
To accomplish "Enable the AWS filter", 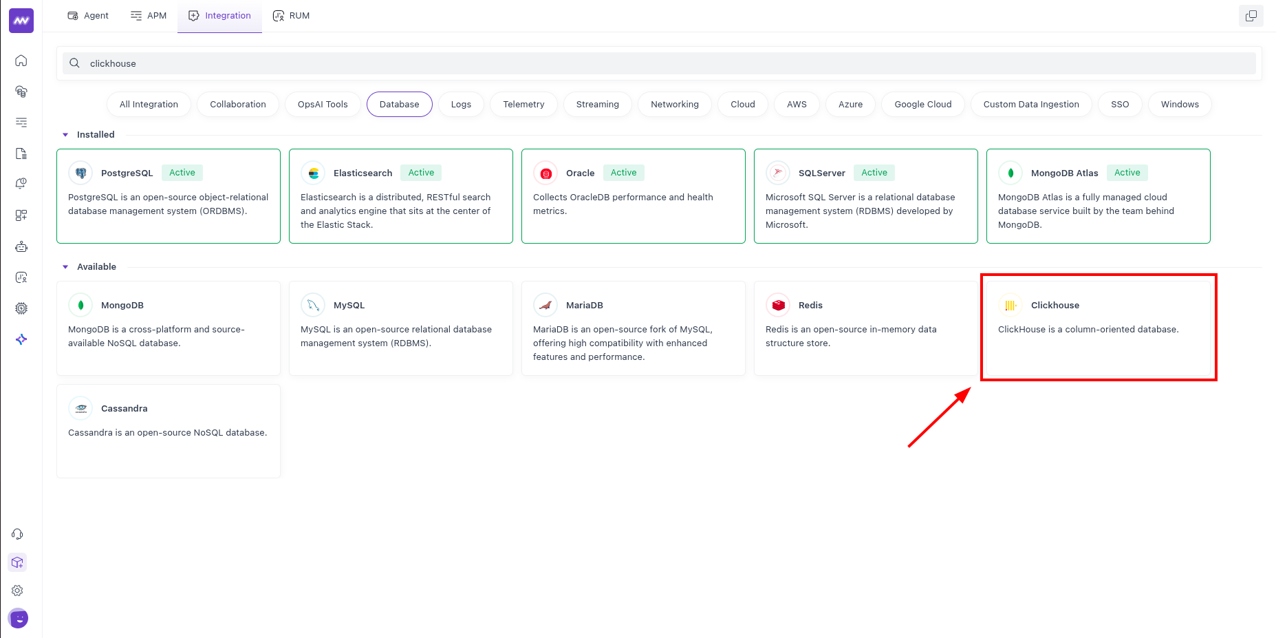I will coord(796,104).
